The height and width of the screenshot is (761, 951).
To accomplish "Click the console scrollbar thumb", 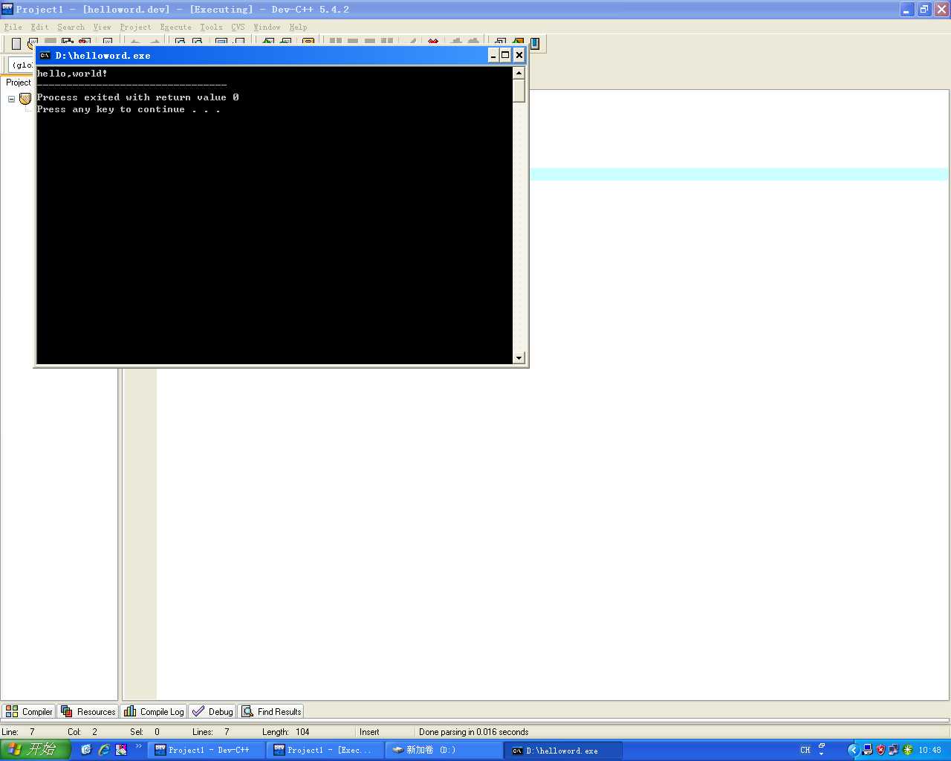I will point(519,91).
